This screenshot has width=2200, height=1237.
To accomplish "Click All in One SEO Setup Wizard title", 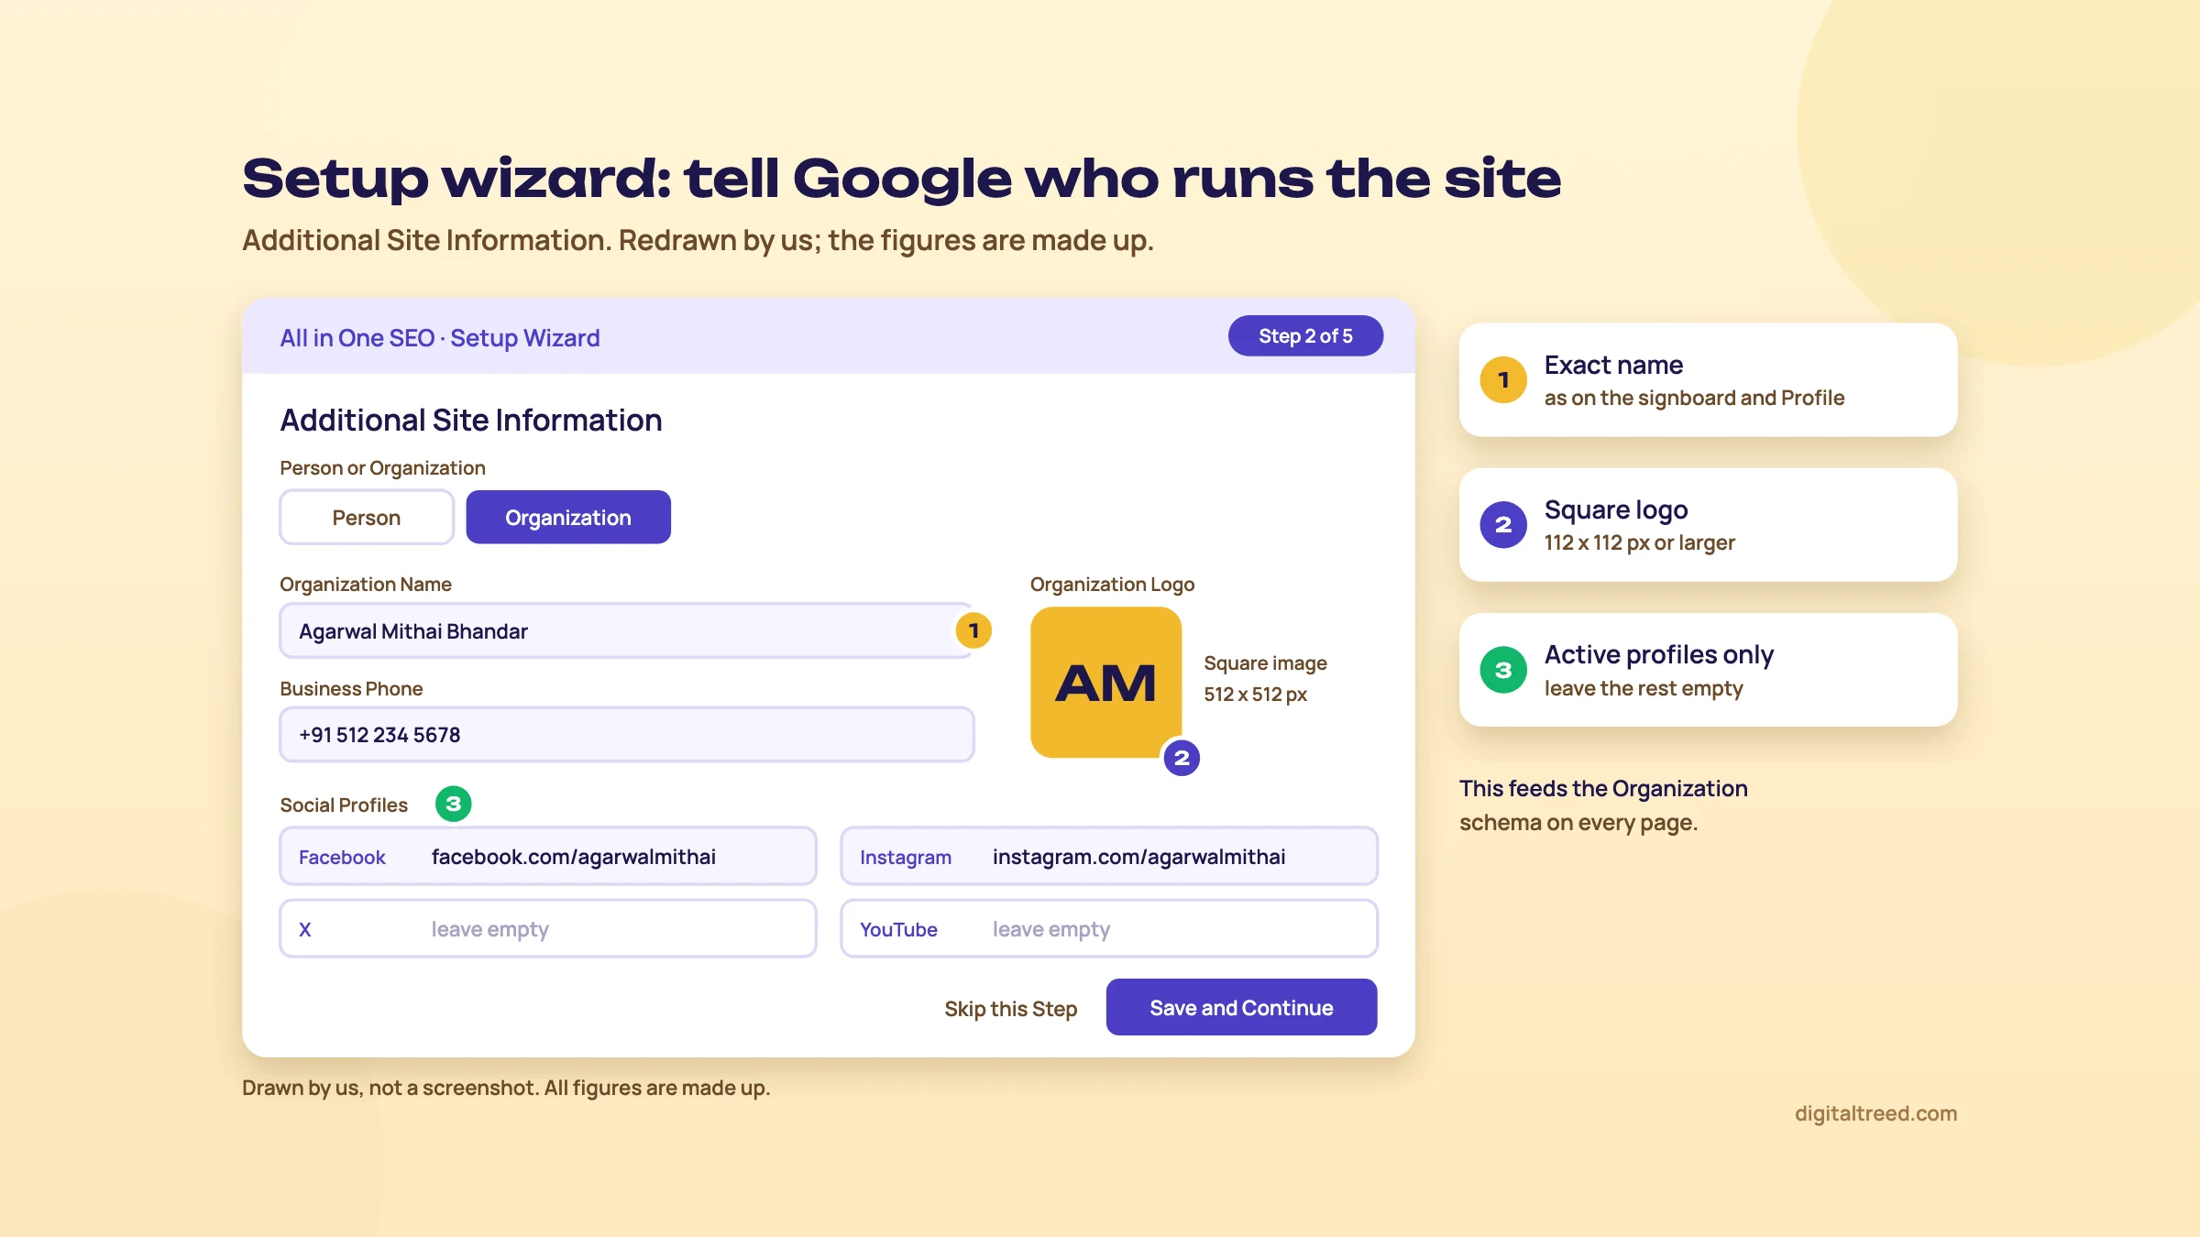I will (440, 338).
